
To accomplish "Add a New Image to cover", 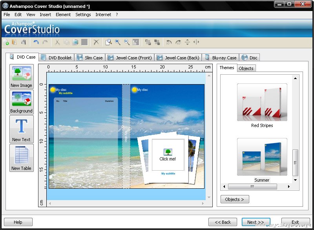I will tap(21, 77).
